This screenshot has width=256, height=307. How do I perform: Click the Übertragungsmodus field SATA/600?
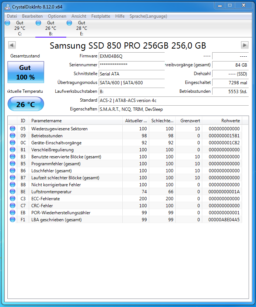[x=131, y=82]
